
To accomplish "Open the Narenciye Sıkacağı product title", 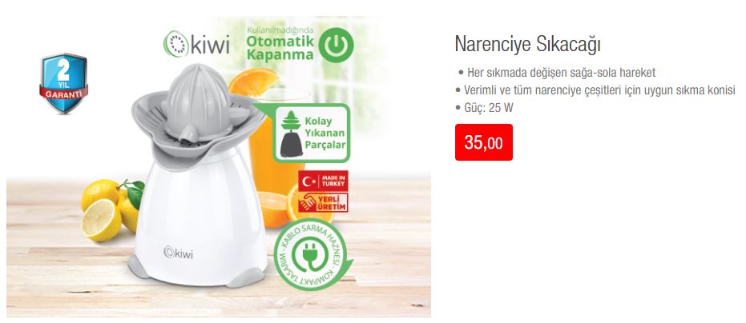I will [527, 44].
